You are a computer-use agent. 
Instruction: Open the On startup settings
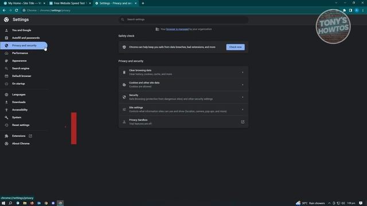point(18,84)
